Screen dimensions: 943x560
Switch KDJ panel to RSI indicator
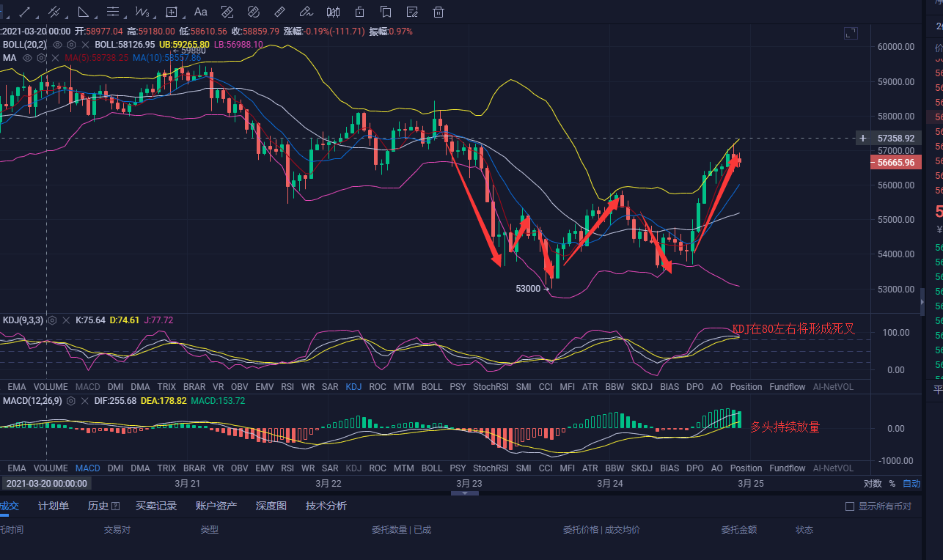pos(287,386)
